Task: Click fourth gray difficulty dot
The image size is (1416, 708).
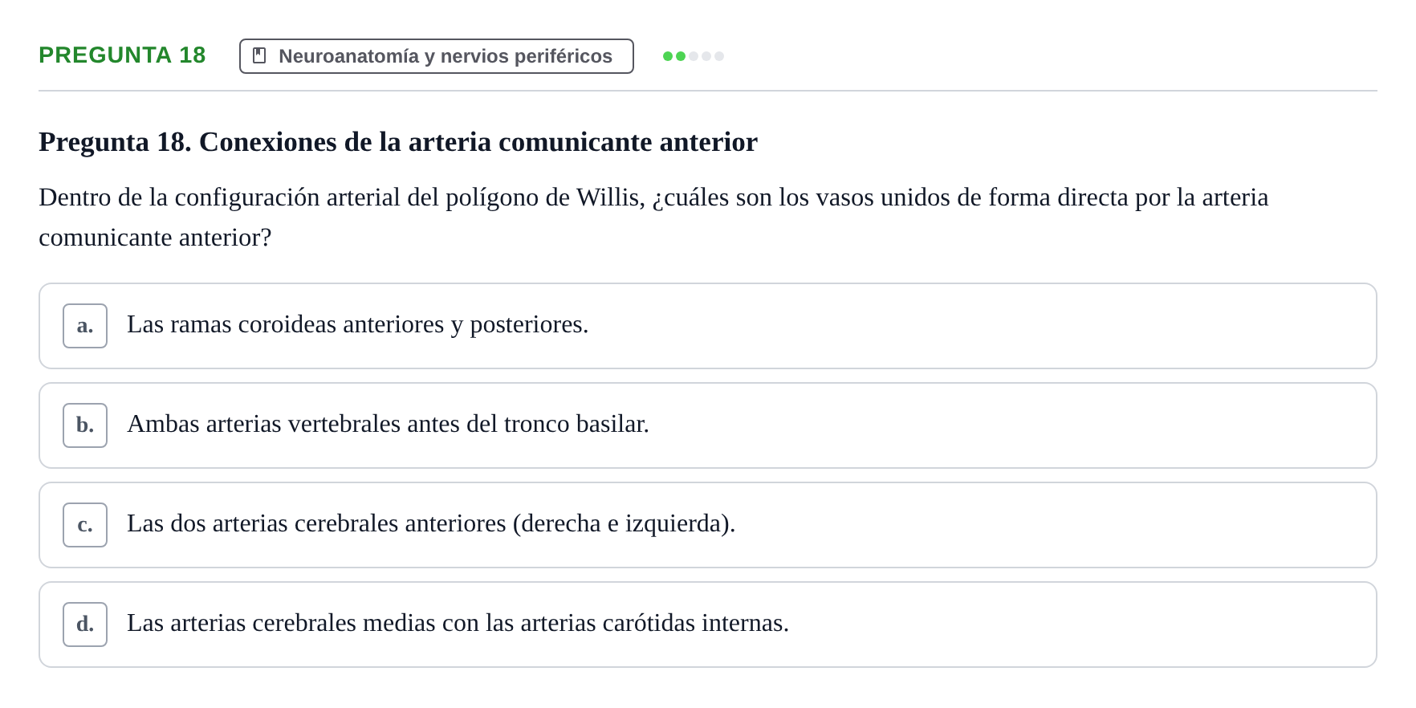Action: tap(706, 56)
